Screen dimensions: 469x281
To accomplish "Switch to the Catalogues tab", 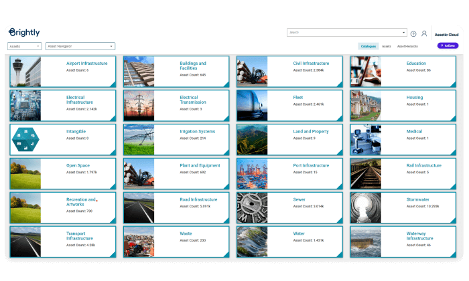I will (368, 46).
